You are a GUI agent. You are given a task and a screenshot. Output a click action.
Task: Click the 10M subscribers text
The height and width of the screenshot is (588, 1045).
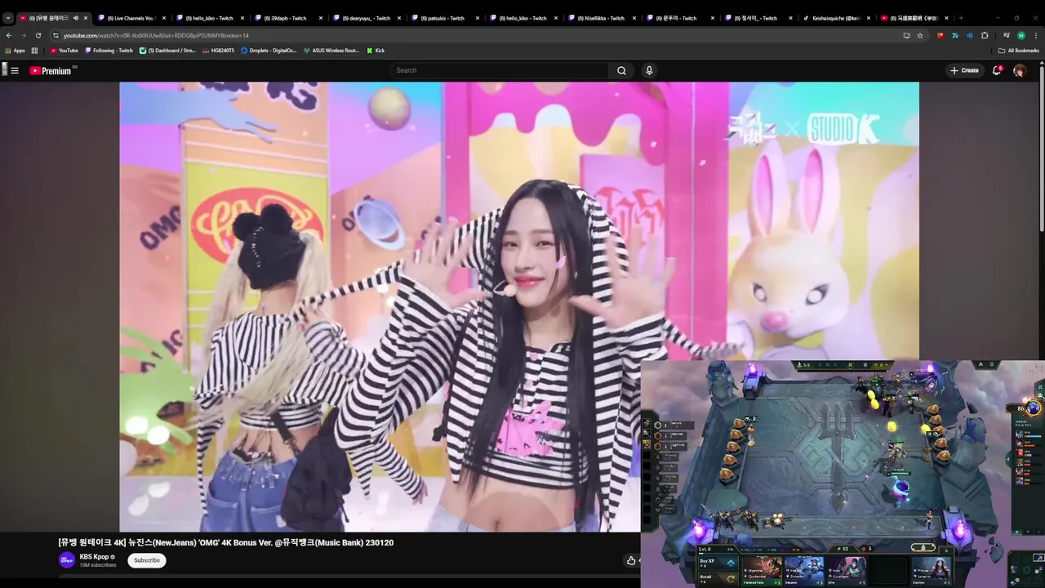(x=98, y=565)
